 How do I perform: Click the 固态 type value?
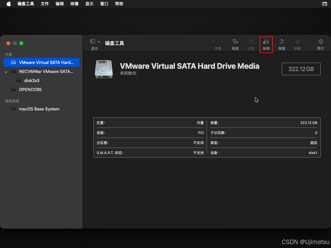[314, 143]
